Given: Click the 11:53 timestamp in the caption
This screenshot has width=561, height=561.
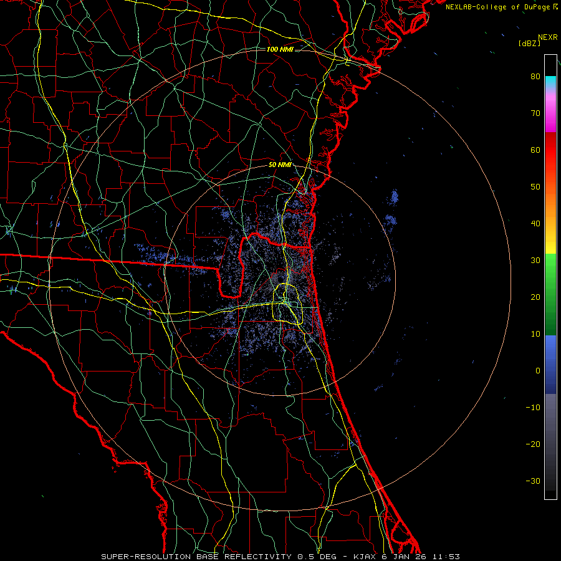Looking at the screenshot, I should [x=446, y=557].
